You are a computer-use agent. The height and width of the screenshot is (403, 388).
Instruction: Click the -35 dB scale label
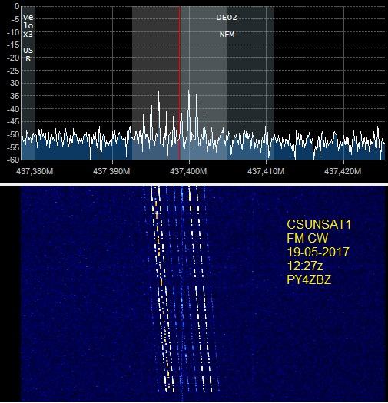pos(13,97)
